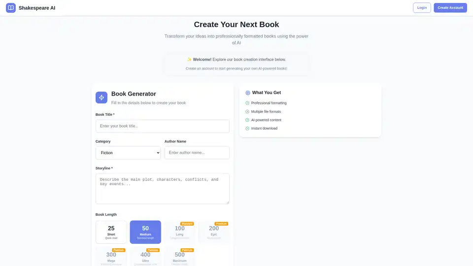Viewport: 473px width, 266px height.
Task: Click the What You Get globe icon
Action: [x=248, y=93]
